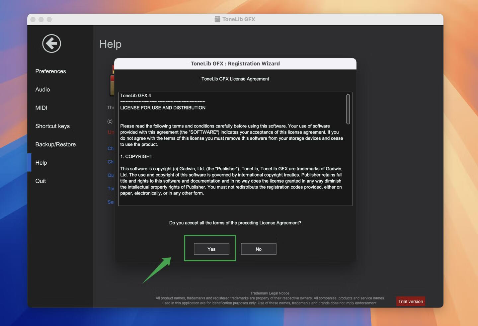Decline the license with No button
This screenshot has height=326, width=478.
point(259,249)
